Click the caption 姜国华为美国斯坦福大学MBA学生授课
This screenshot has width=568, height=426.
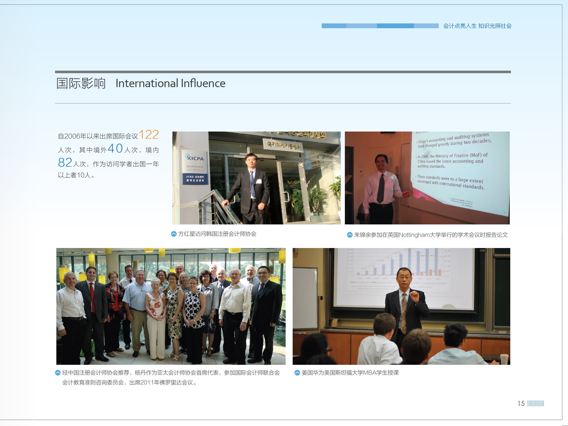pos(350,373)
